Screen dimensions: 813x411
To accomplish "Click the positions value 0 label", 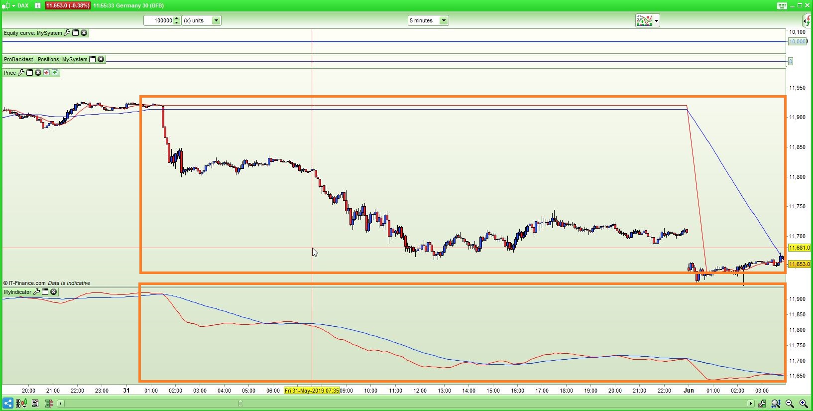I will click(790, 61).
